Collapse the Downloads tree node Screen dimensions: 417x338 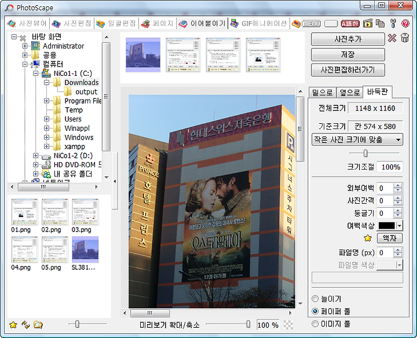tap(46, 82)
